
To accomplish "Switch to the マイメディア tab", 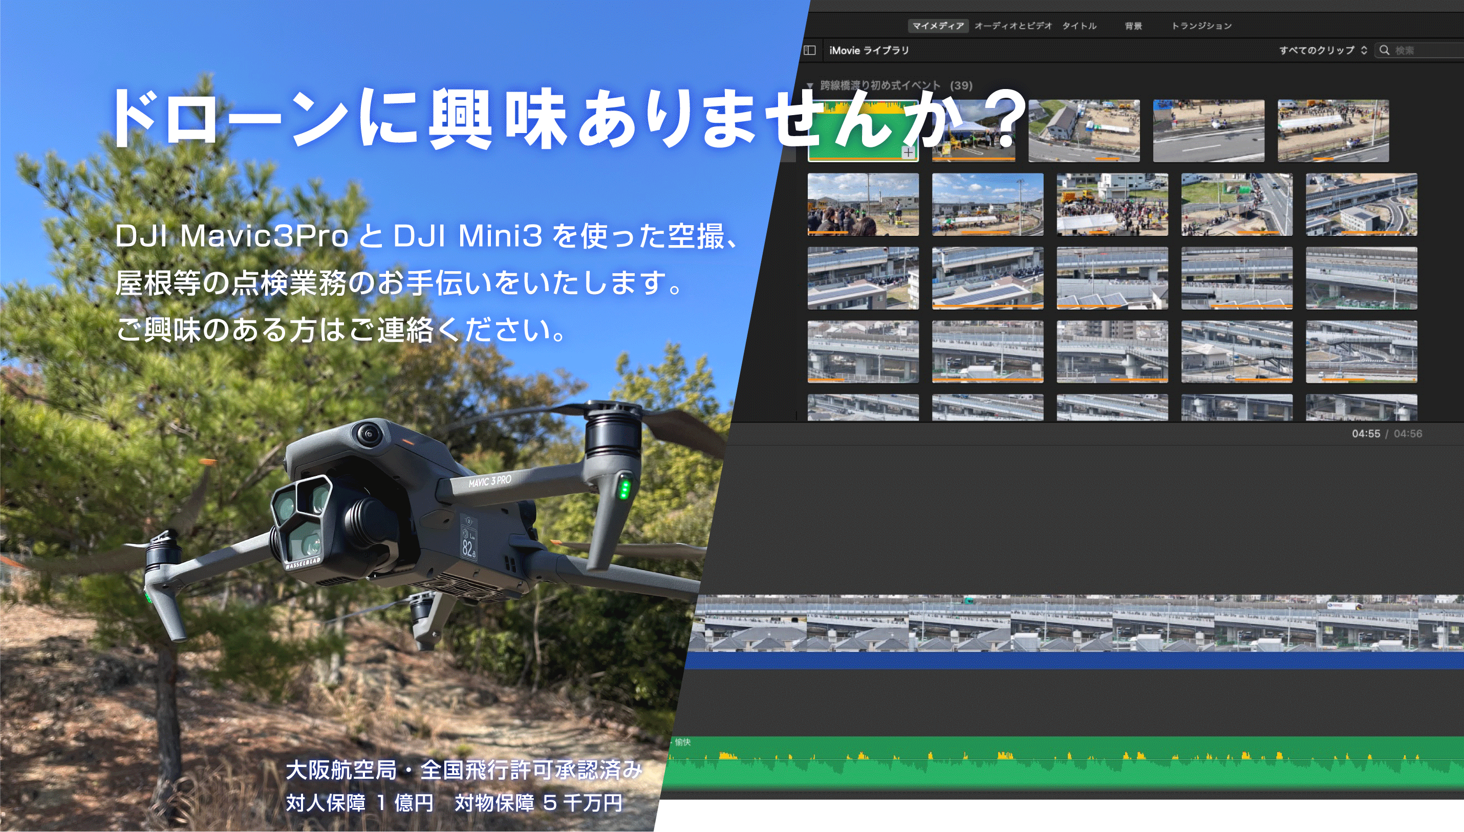I will [937, 26].
